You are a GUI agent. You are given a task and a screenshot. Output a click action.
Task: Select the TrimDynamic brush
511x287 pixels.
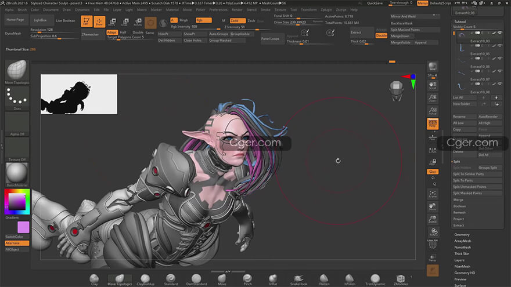(x=375, y=279)
